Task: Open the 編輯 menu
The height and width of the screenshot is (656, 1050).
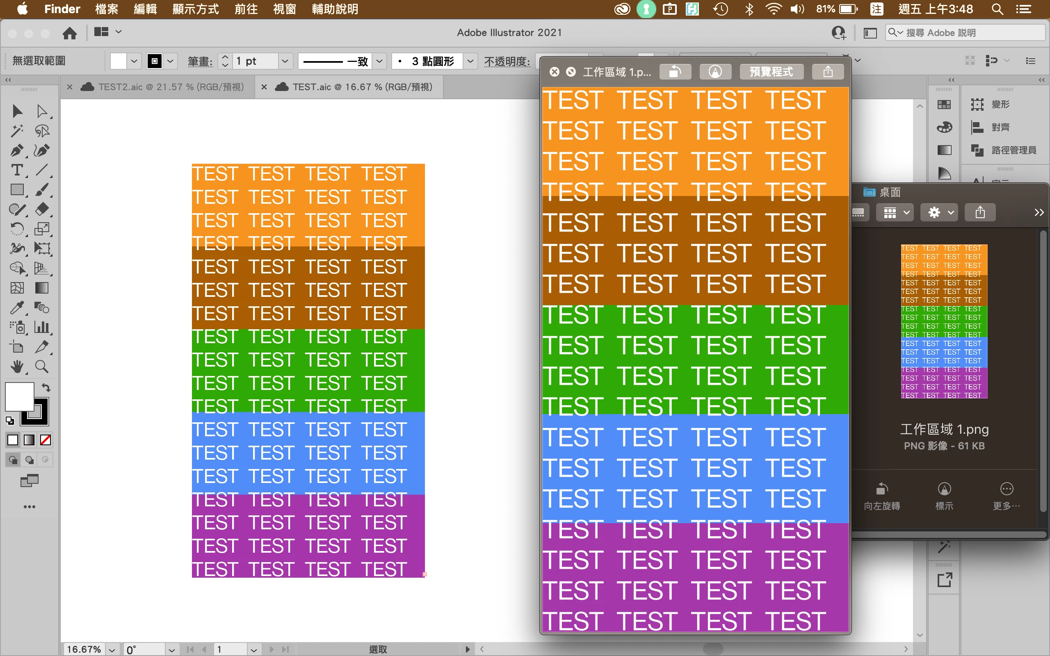Action: click(145, 9)
